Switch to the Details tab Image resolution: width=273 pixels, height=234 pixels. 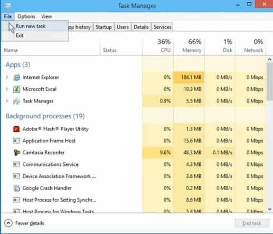[141, 27]
